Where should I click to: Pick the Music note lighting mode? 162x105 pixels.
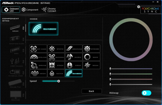[x=74, y=57]
